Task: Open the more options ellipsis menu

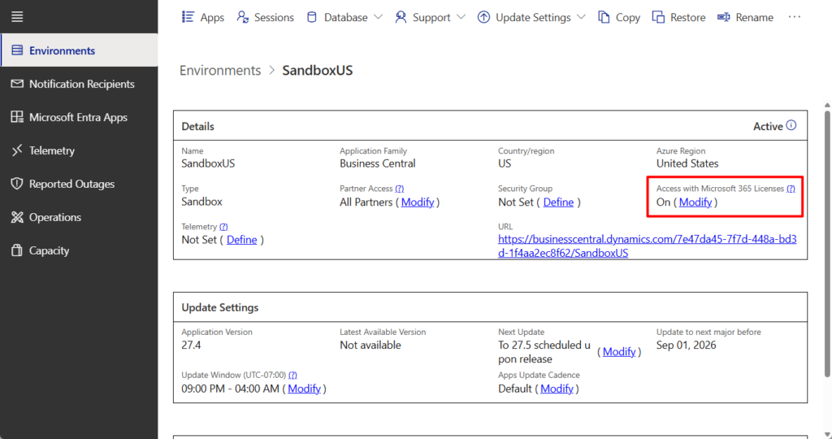Action: (x=795, y=17)
